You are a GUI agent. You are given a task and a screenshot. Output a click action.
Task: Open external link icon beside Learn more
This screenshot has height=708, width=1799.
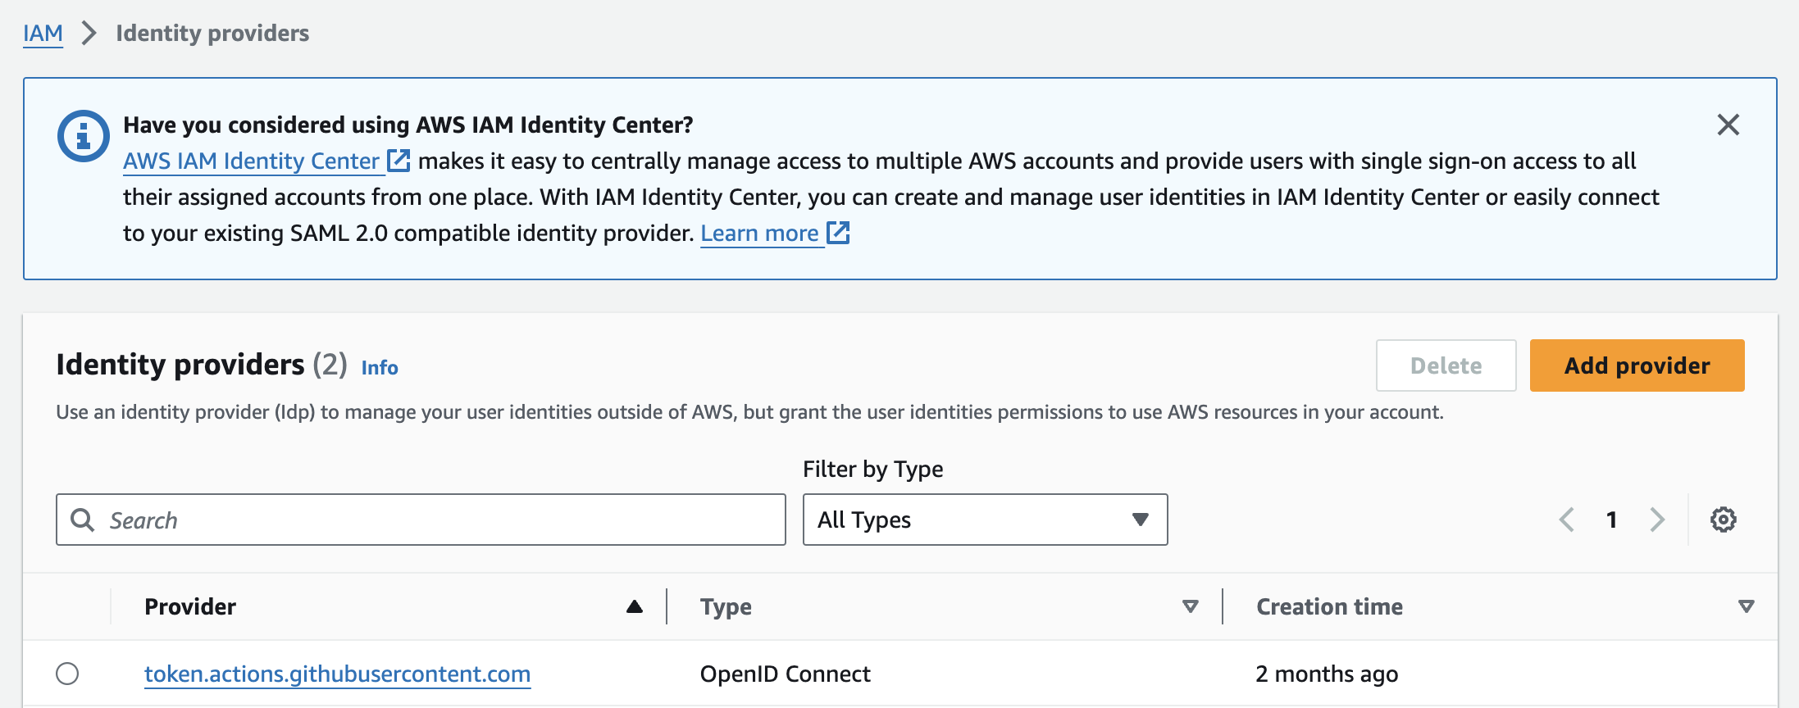(838, 233)
